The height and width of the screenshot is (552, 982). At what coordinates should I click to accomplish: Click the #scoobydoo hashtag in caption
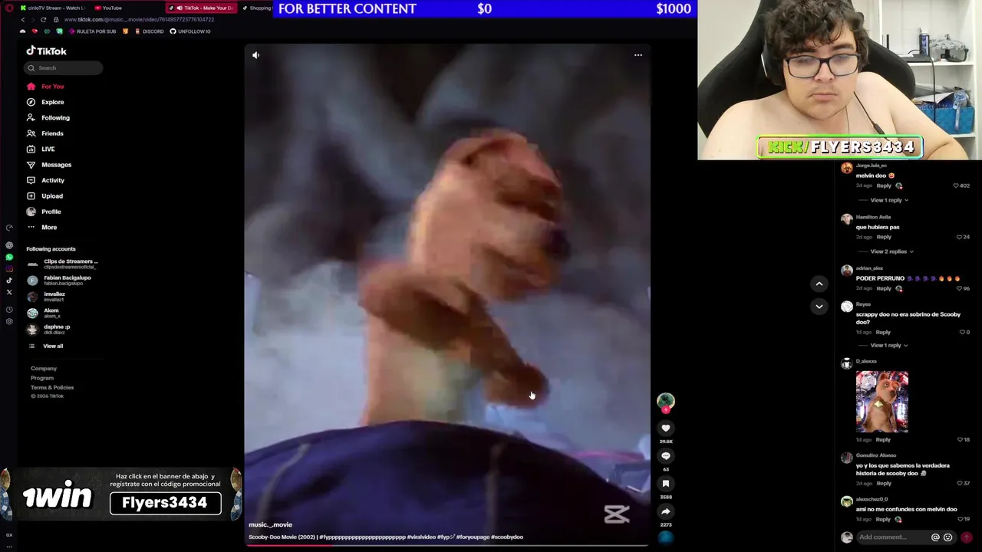[x=507, y=537]
